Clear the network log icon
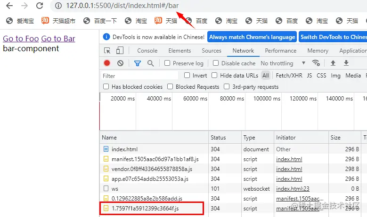The height and width of the screenshot is (217, 367). 120,63
